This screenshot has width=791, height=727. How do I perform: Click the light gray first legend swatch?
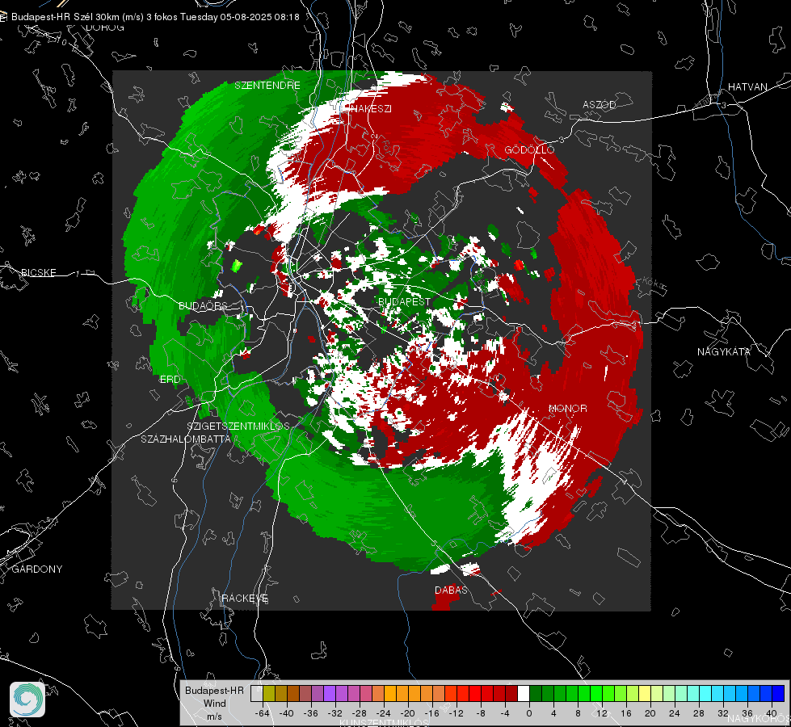(257, 694)
